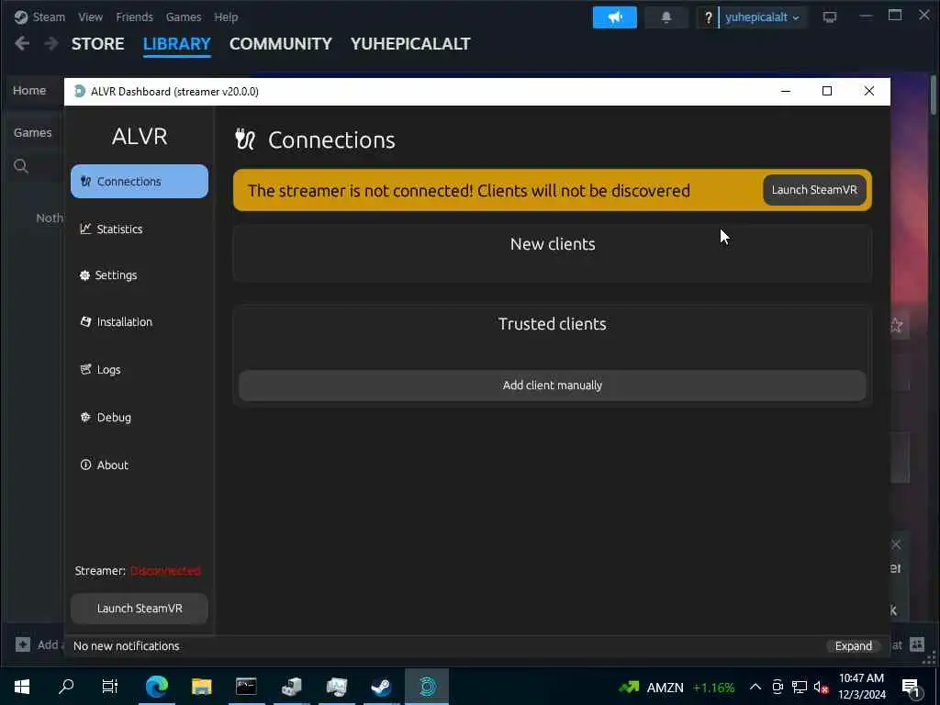The image size is (940, 705).
Task: Click Add client manually button
Action: [552, 386]
